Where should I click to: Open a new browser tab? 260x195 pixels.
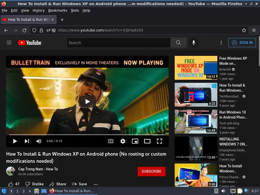click(62, 20)
